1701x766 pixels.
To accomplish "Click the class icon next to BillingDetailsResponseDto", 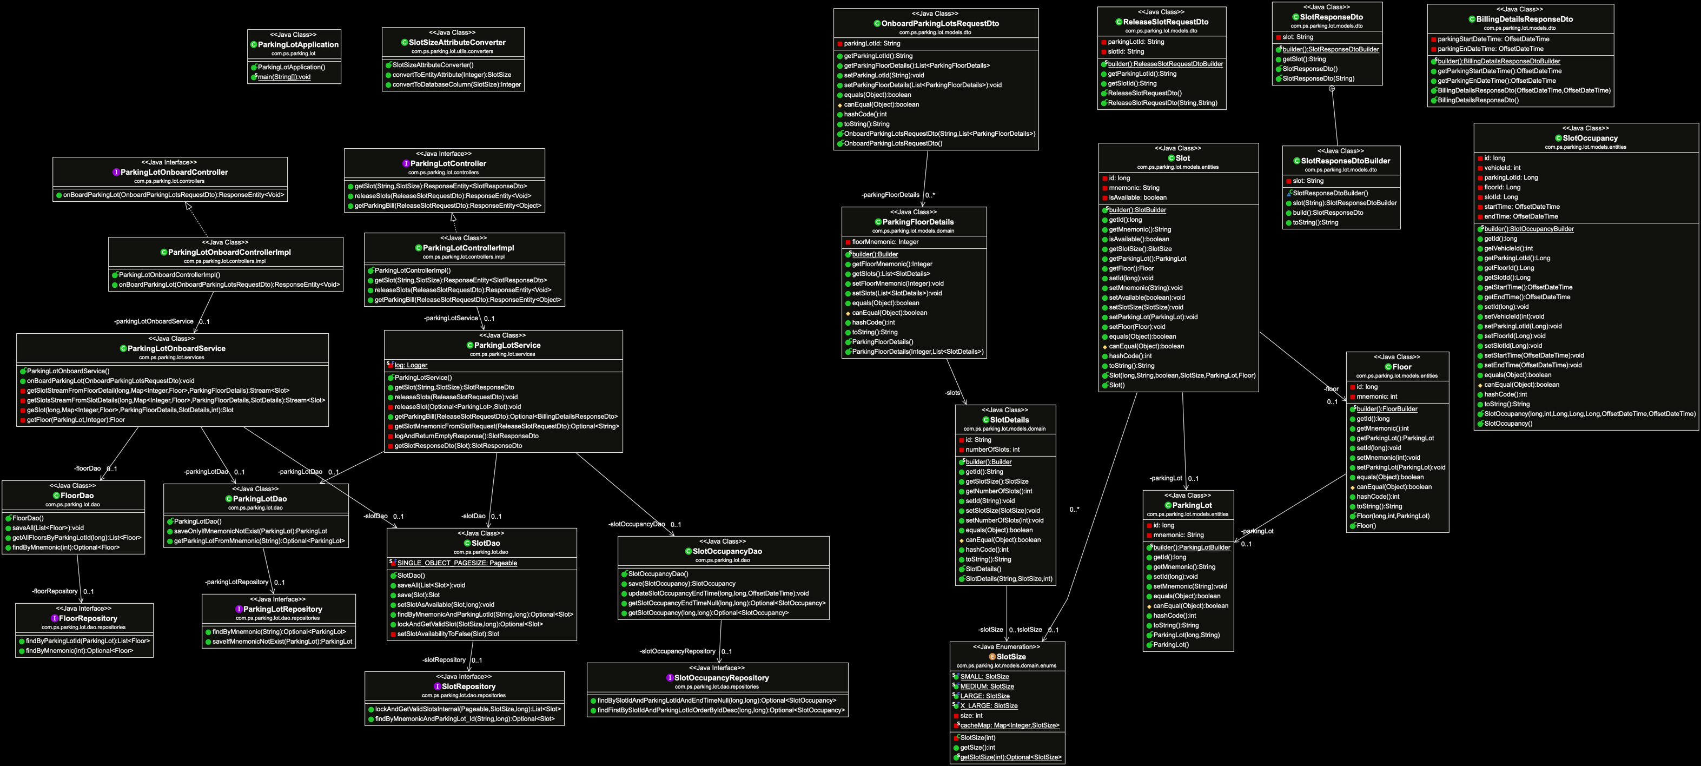I will (x=1472, y=19).
